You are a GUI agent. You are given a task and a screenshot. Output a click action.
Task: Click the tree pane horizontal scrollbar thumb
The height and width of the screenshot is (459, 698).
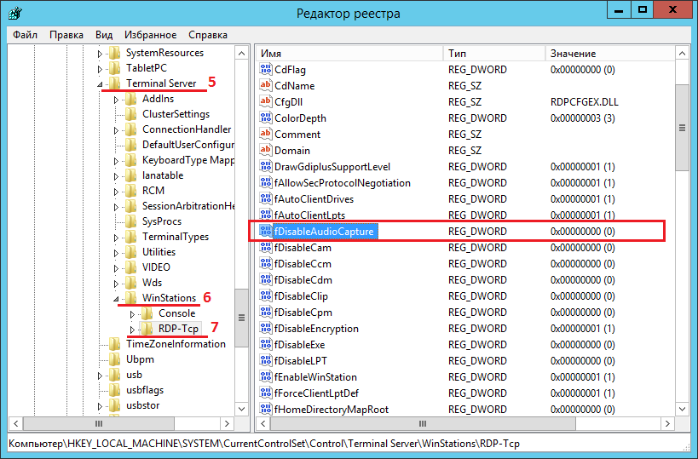pos(98,423)
